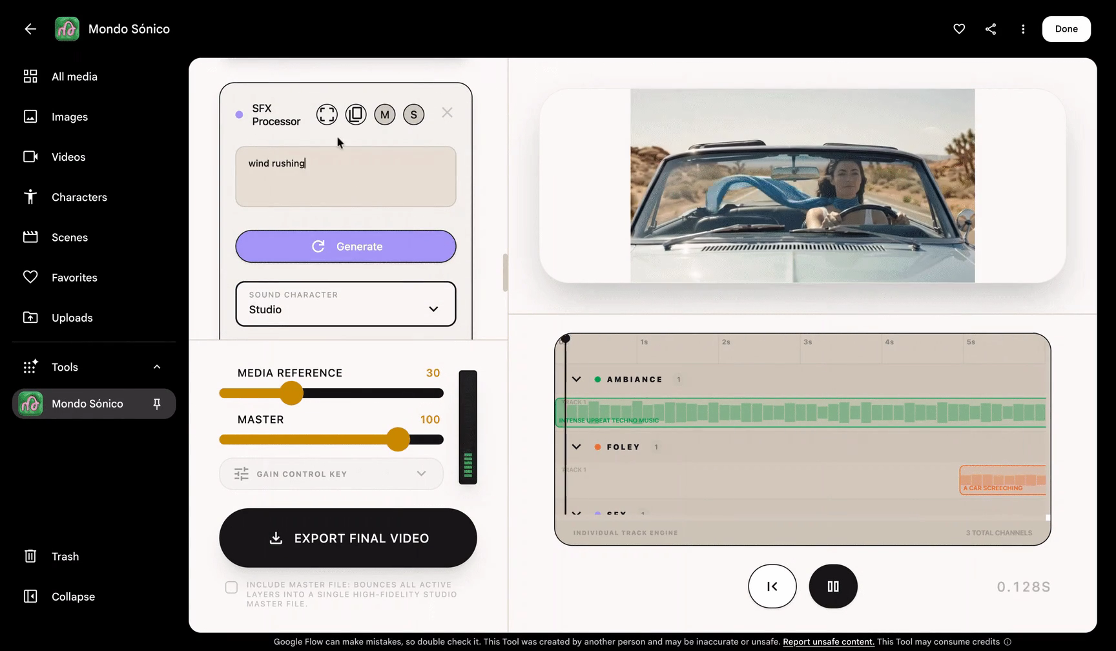Screen dimensions: 1116x651
Task: Collapse the Tools section chevron
Action: pos(157,367)
